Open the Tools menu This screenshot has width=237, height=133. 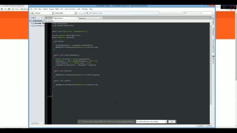[79, 9]
